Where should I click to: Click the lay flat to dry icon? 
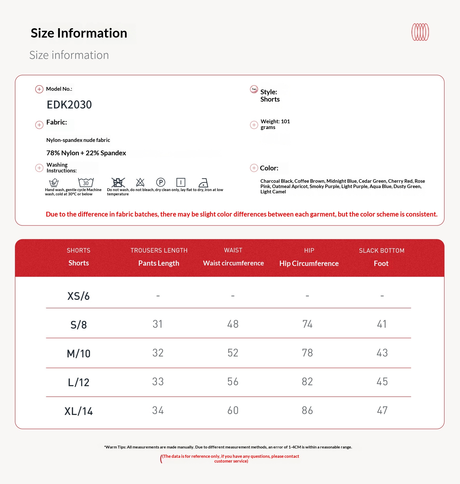click(181, 182)
